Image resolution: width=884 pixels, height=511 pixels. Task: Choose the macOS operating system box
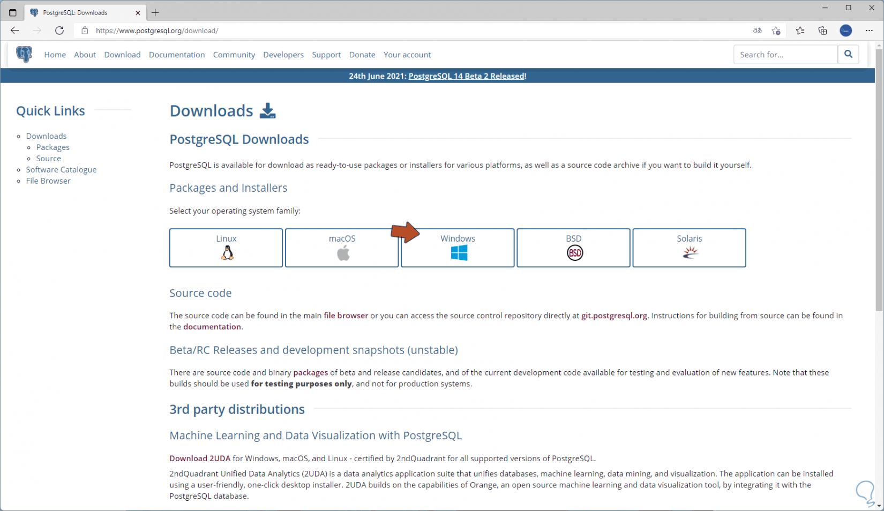[x=342, y=248]
